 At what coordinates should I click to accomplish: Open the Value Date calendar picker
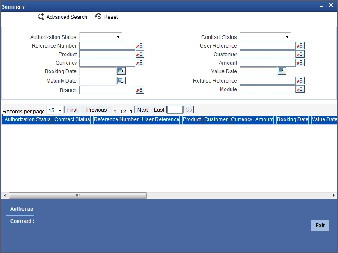click(x=282, y=71)
